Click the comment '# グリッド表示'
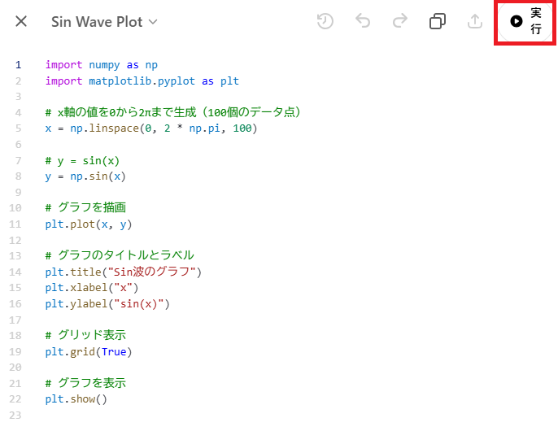This screenshot has width=558, height=444. coord(85,335)
